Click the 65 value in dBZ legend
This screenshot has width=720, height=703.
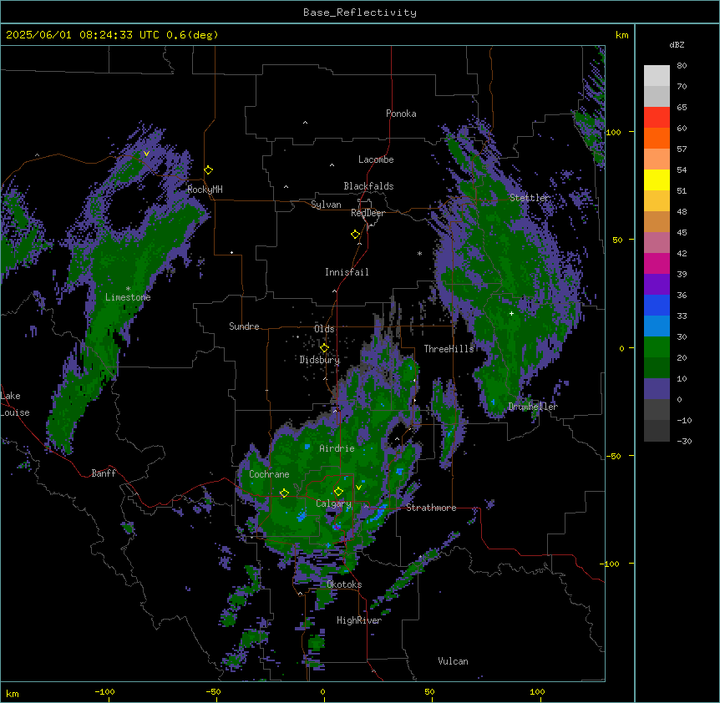click(682, 108)
